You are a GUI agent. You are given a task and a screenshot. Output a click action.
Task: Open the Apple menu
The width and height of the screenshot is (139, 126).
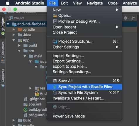pos(8,3)
